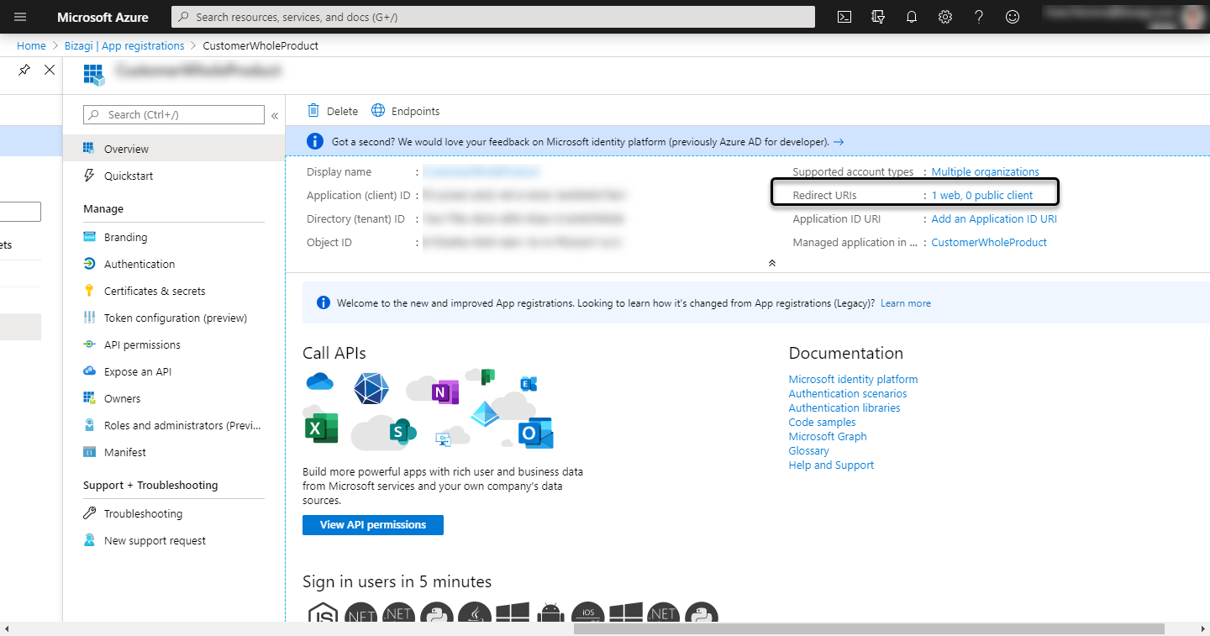
Task: Open the feedback smiley icon
Action: click(x=1013, y=17)
